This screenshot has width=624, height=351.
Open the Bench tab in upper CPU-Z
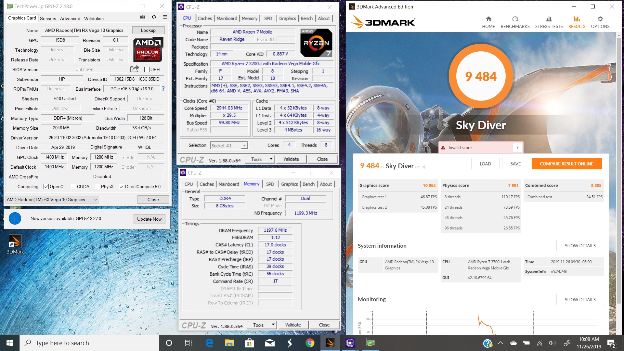point(306,19)
